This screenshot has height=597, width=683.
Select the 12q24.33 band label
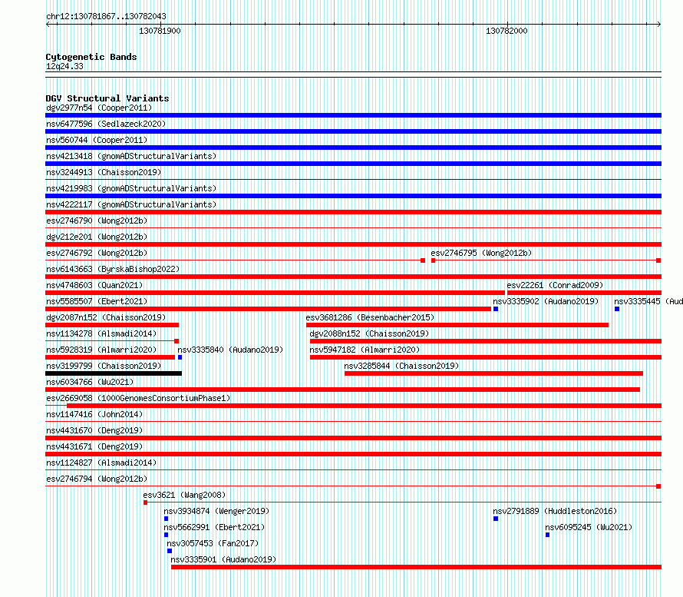pos(64,66)
